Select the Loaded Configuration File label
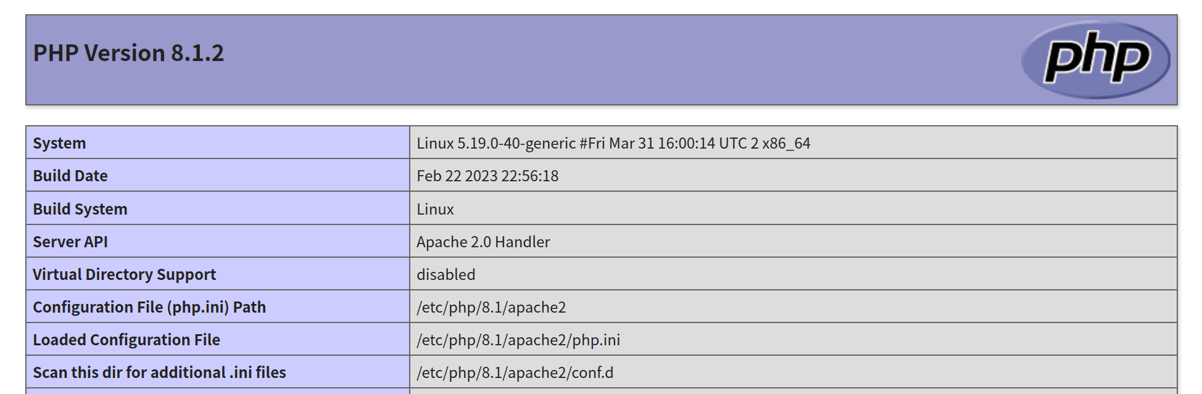 pos(126,340)
